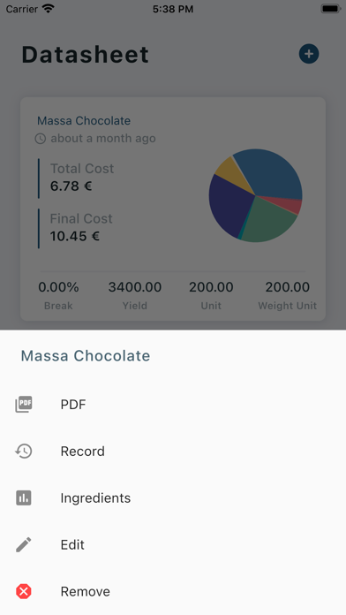The width and height of the screenshot is (346, 615).
Task: Tap the Final Cost 10.45 € value
Action: (x=75, y=236)
